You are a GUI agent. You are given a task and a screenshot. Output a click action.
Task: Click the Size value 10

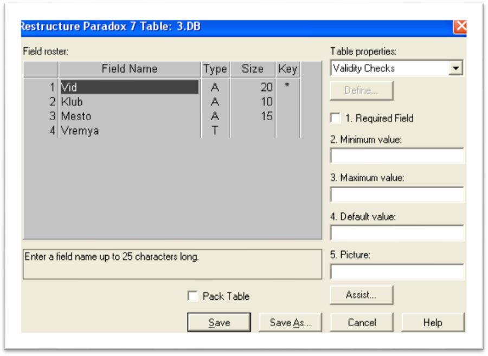(266, 102)
